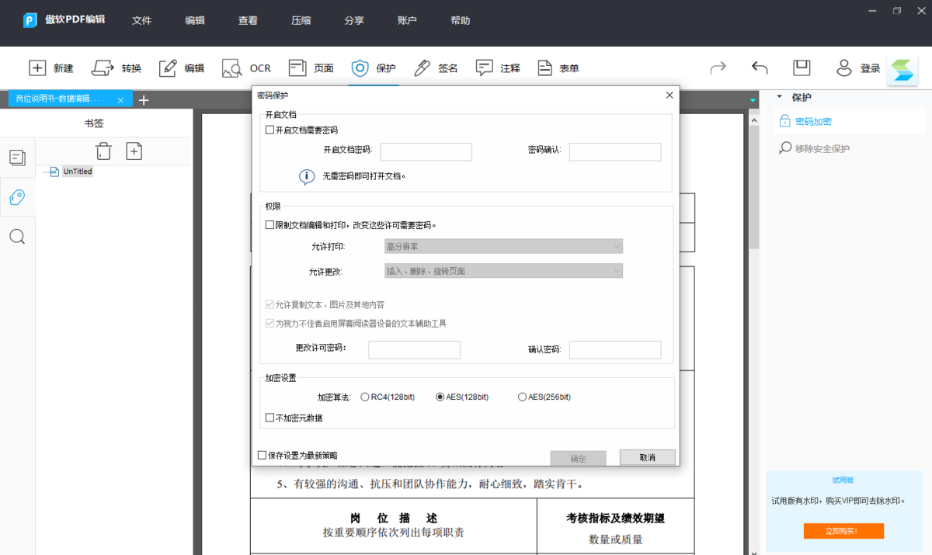Open the 签名 (Signature) tool
This screenshot has height=555, width=932.
[436, 68]
